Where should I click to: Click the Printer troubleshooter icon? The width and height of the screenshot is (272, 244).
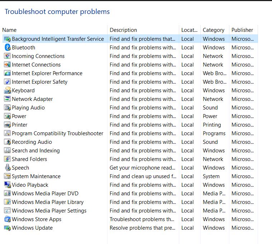pos(7,125)
